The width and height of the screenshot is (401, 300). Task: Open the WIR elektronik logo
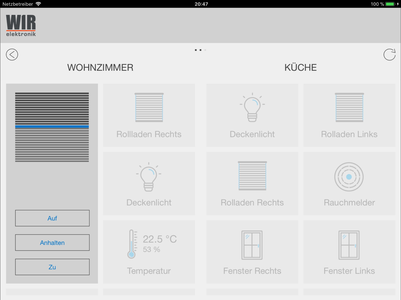(21, 26)
